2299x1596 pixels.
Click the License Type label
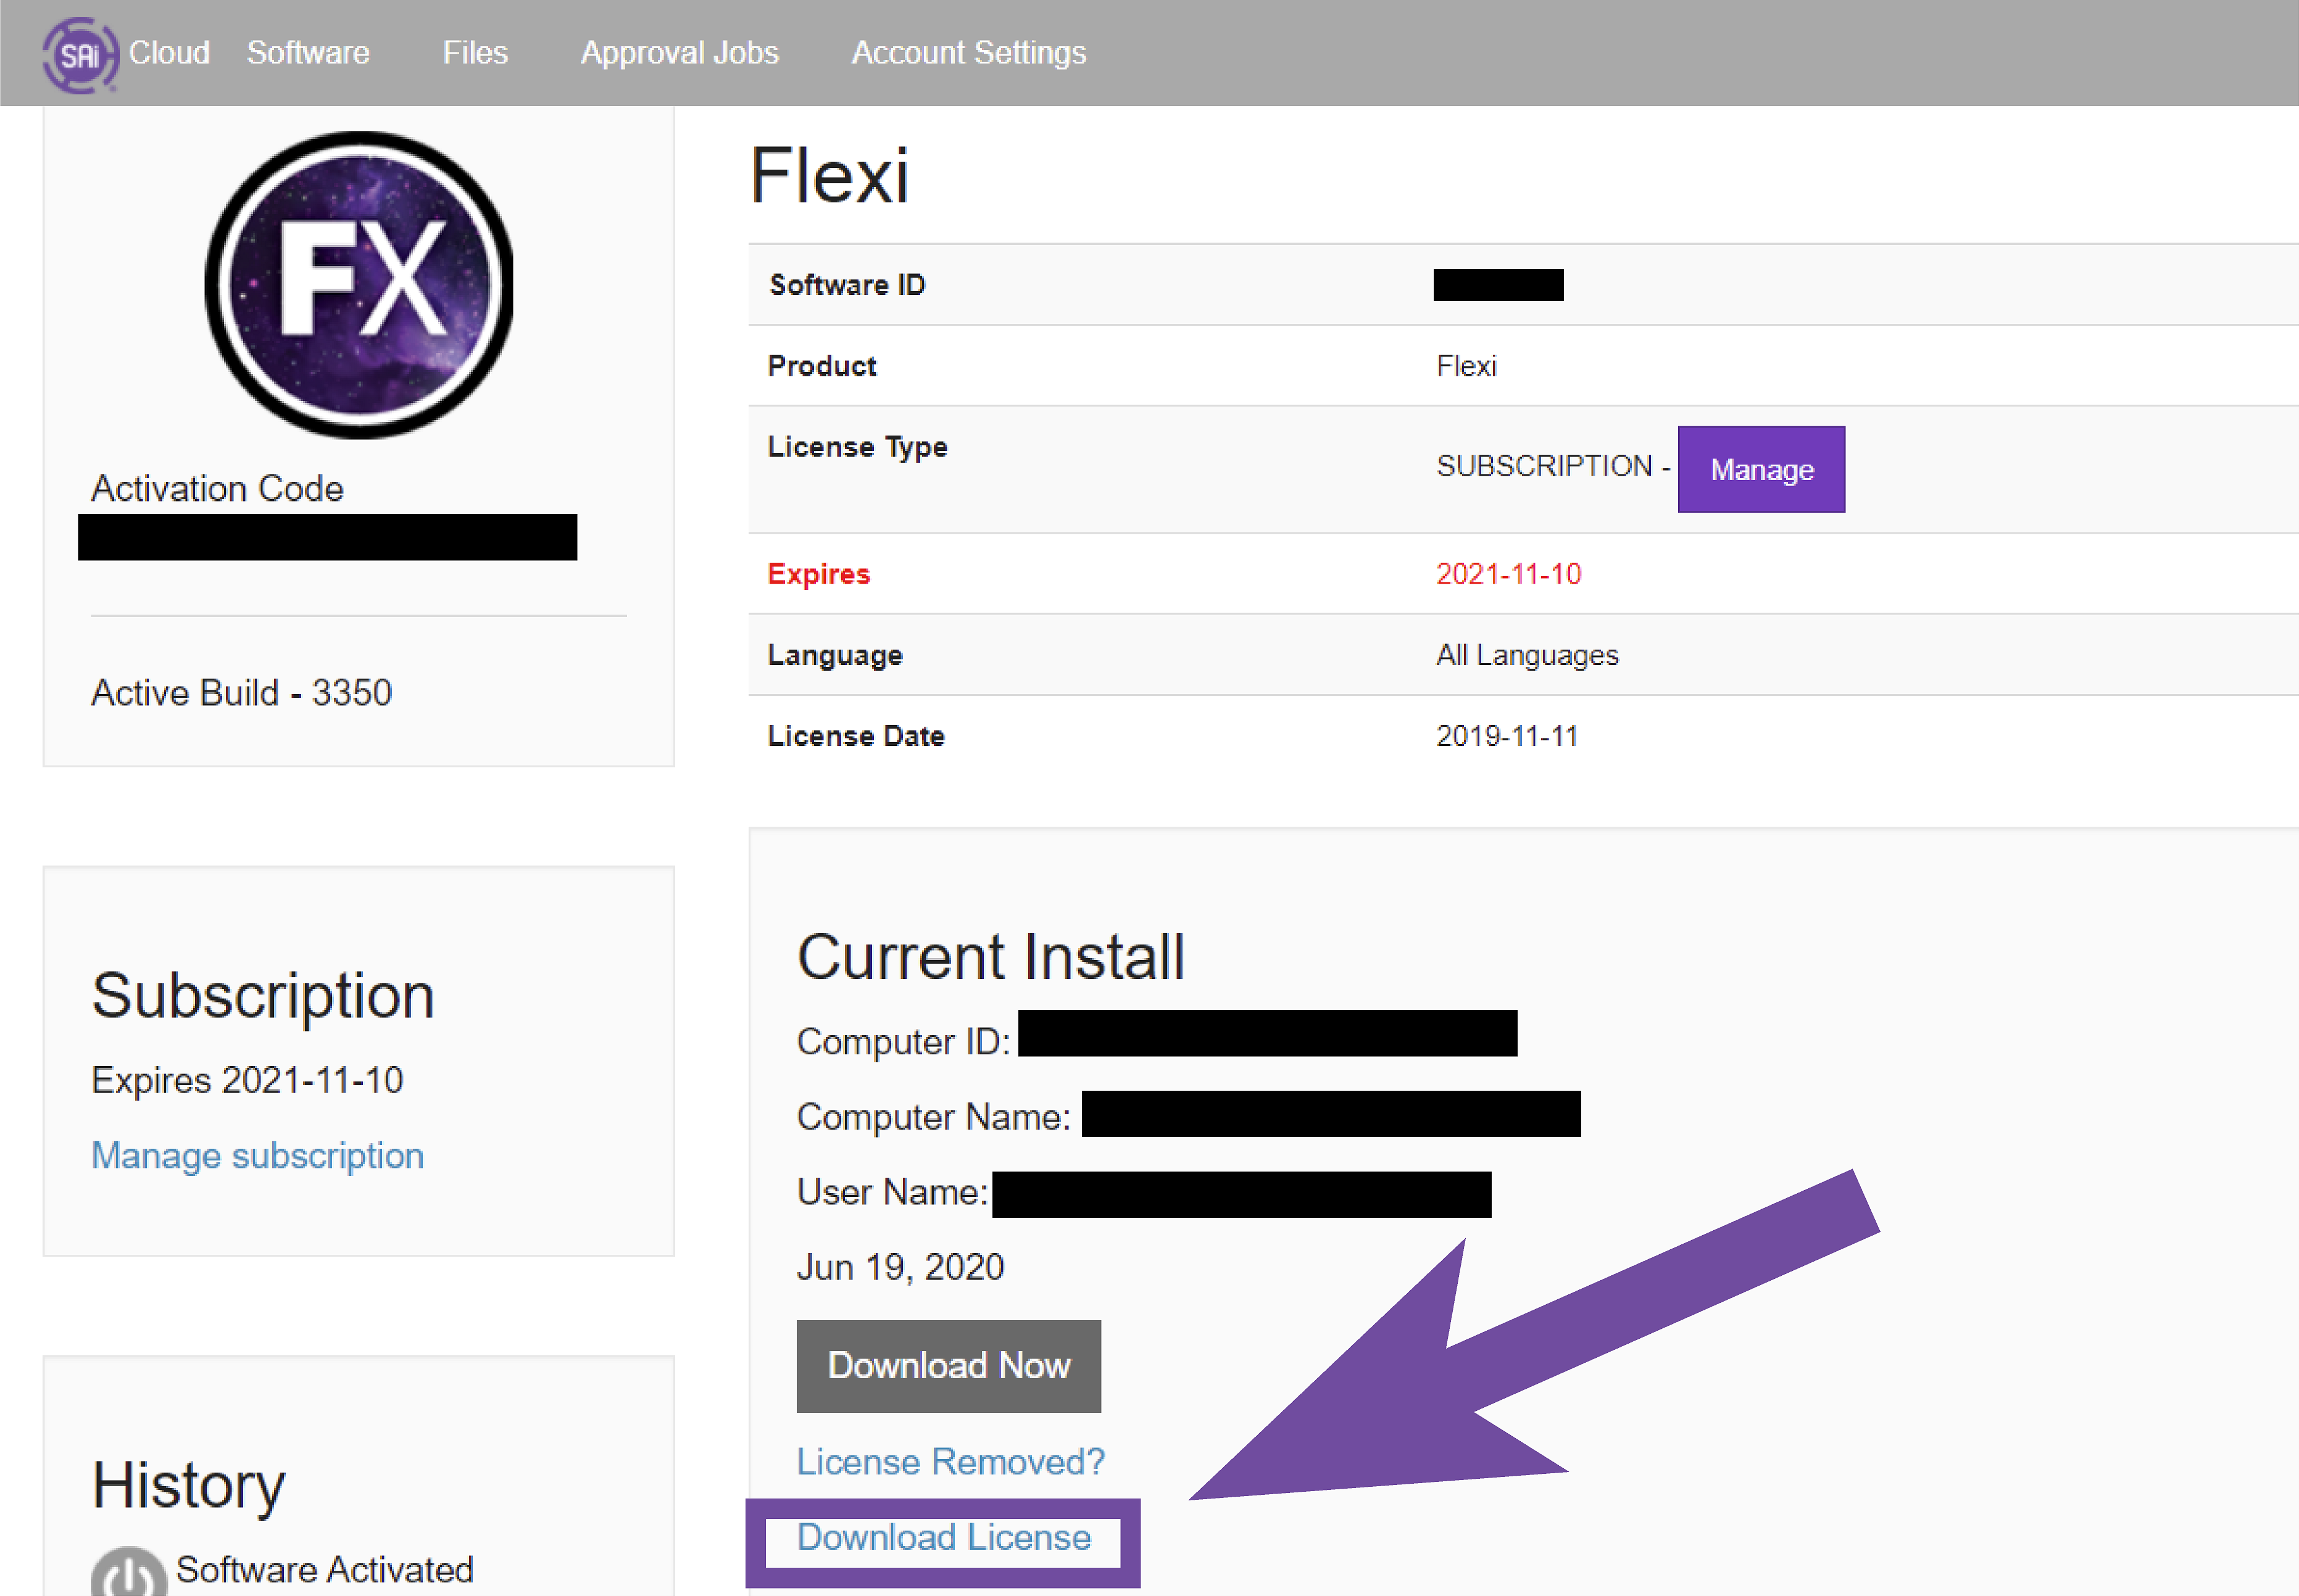click(857, 447)
